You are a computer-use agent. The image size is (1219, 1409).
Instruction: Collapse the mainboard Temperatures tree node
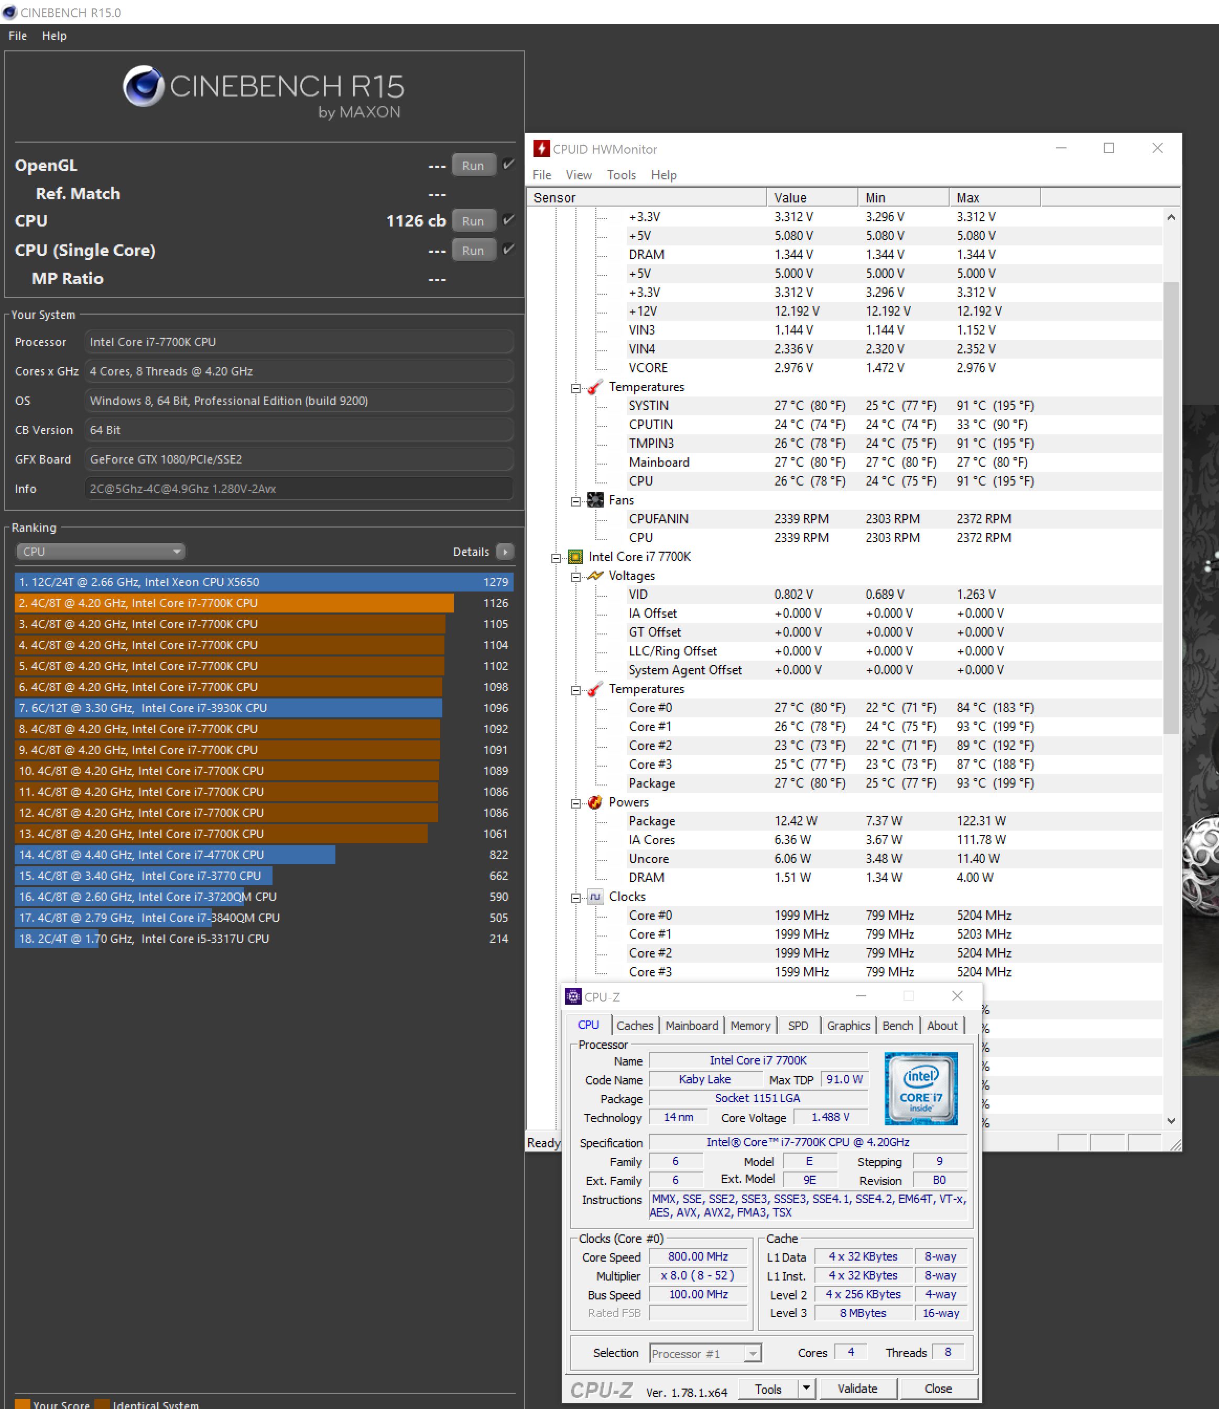[x=575, y=388]
